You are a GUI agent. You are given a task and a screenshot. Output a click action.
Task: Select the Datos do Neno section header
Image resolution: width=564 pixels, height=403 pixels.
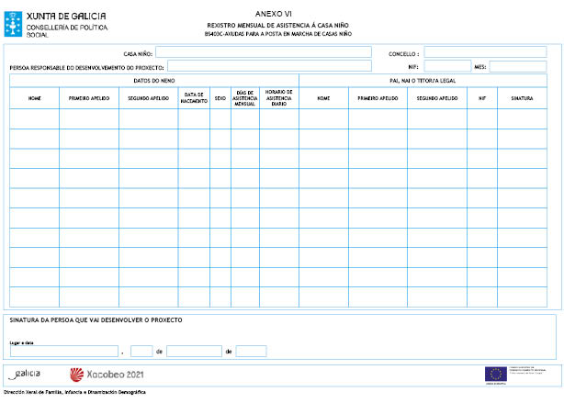click(153, 81)
